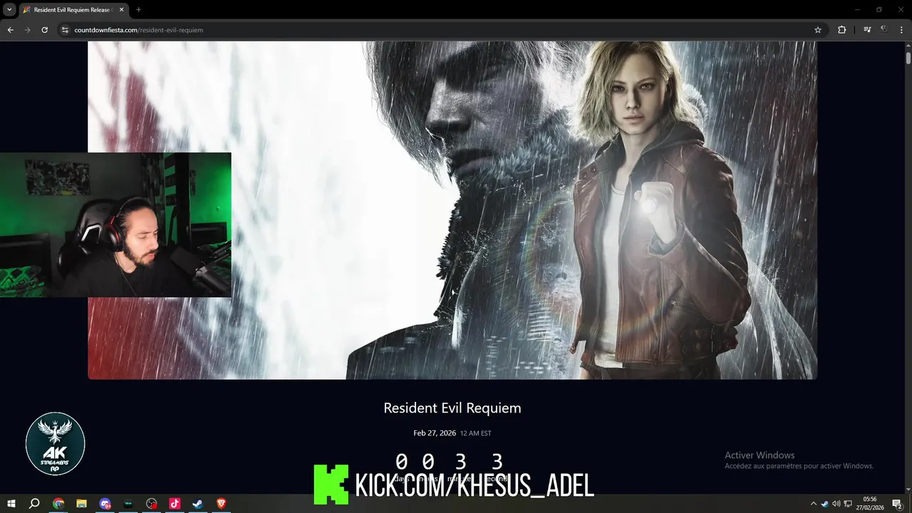912x513 pixels.
Task: Open network settings tray icon
Action: [x=848, y=504]
